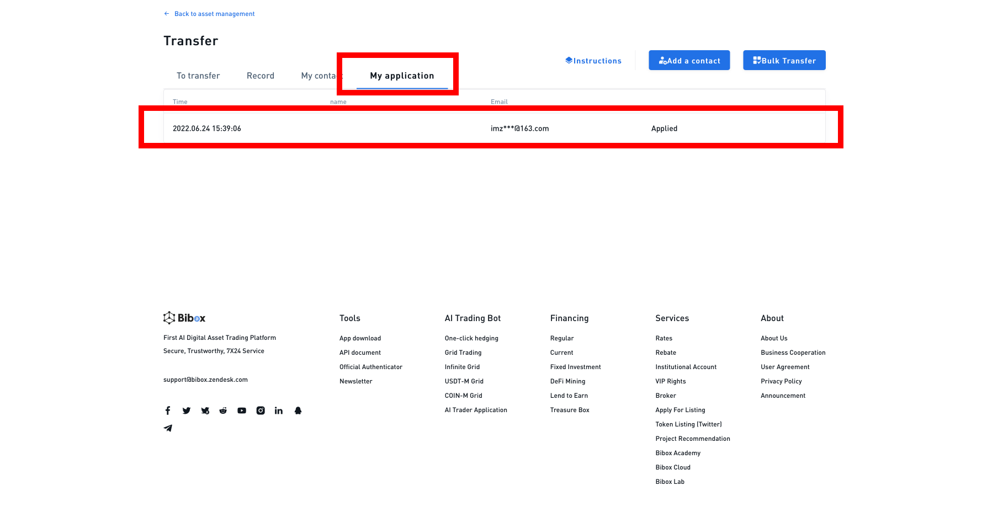
Task: Open the Reddit social icon
Action: [223, 410]
